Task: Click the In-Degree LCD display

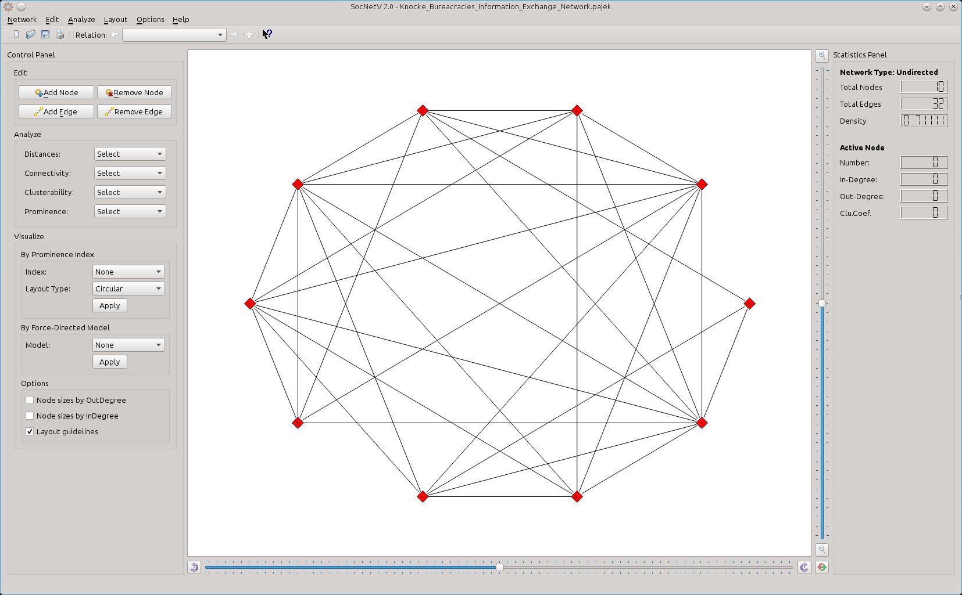Action: tap(924, 179)
